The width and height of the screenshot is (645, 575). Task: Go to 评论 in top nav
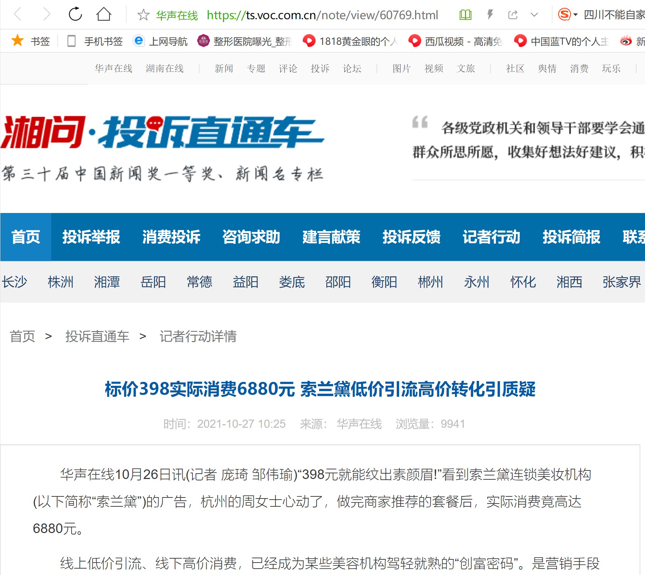288,68
